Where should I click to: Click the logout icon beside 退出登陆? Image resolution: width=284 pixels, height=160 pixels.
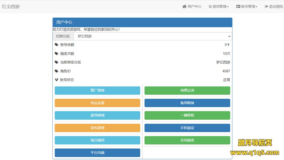click(266, 7)
